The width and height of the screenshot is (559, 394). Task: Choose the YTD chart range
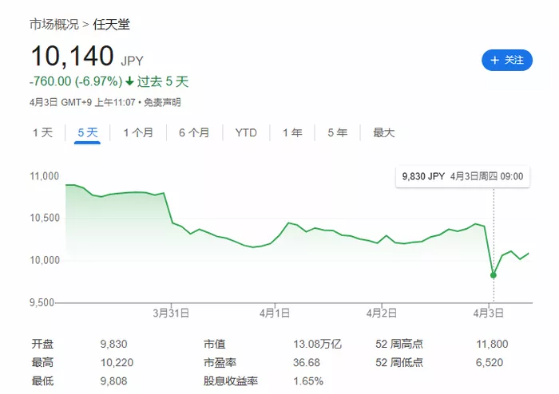click(x=246, y=132)
